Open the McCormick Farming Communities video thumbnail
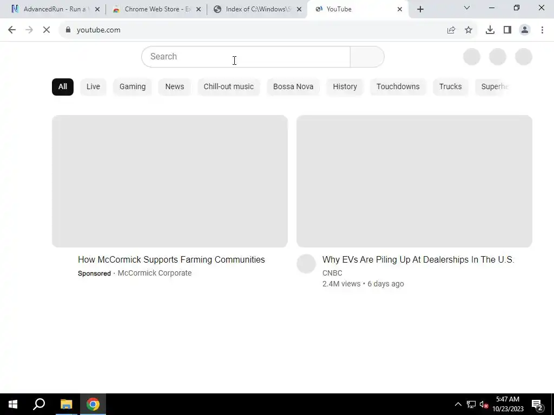This screenshot has width=554, height=415. pos(169,181)
